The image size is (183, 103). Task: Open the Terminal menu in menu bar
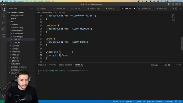pos(41,1)
